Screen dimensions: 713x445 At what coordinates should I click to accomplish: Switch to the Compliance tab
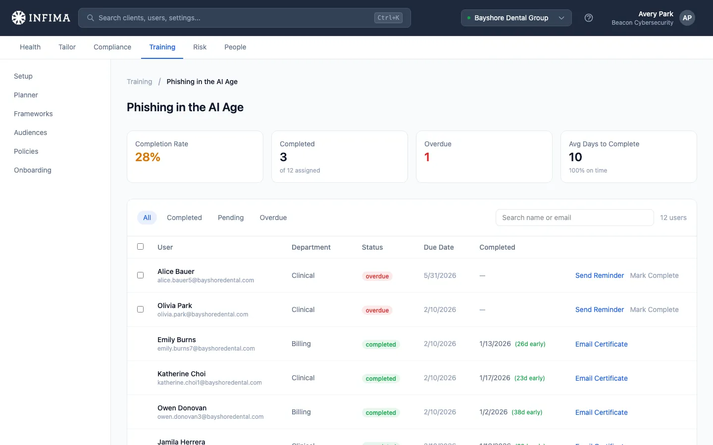[112, 47]
